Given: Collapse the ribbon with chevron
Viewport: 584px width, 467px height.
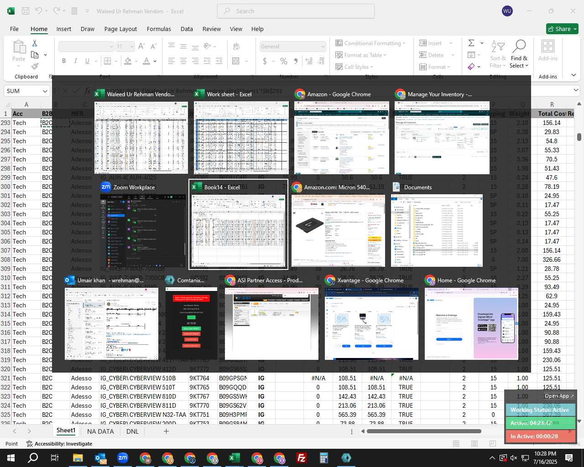Looking at the screenshot, I should coord(574,75).
